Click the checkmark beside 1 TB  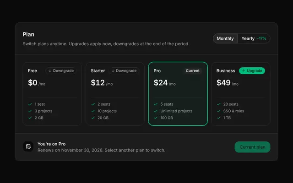pyautogui.click(x=219, y=118)
